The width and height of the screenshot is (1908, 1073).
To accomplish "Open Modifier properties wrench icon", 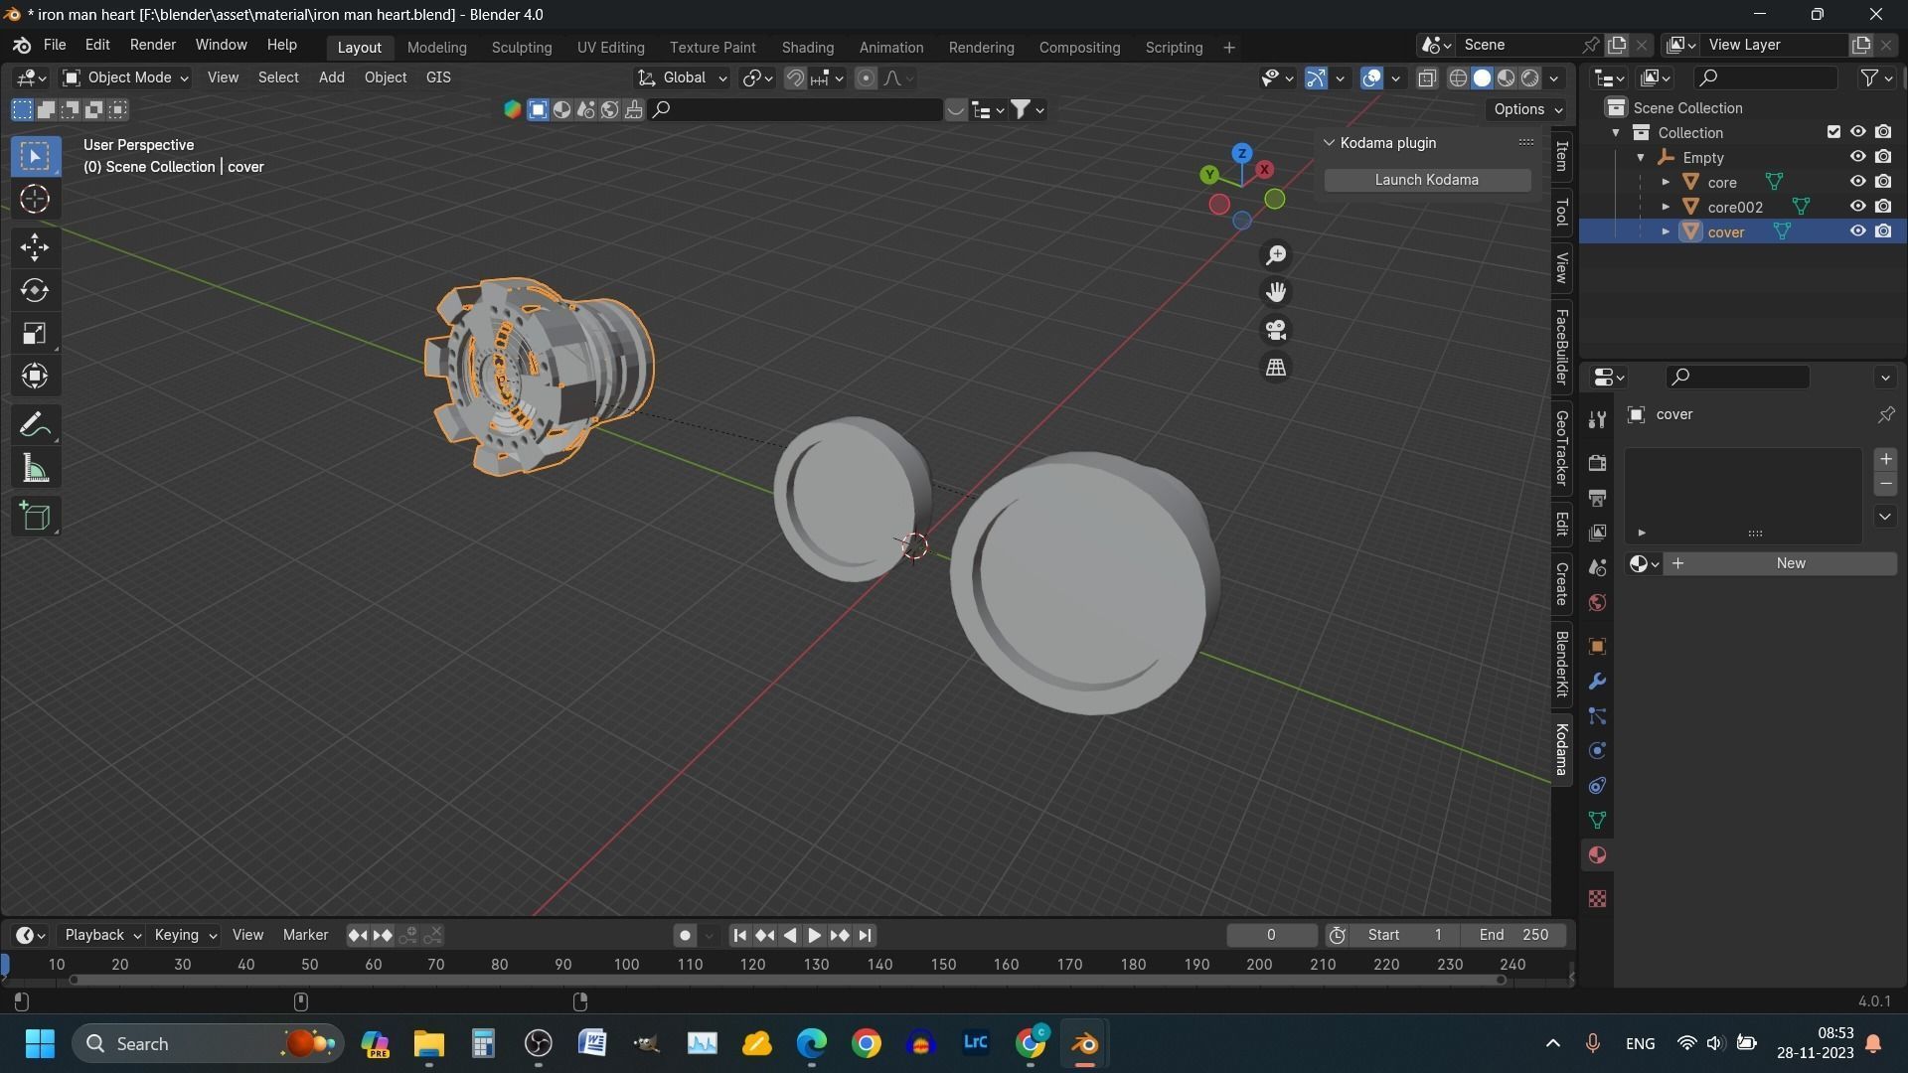I will 1597,682.
